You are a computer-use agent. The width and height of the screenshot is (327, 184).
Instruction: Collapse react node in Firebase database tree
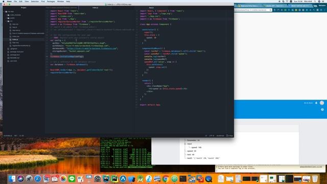click(x=185, y=144)
